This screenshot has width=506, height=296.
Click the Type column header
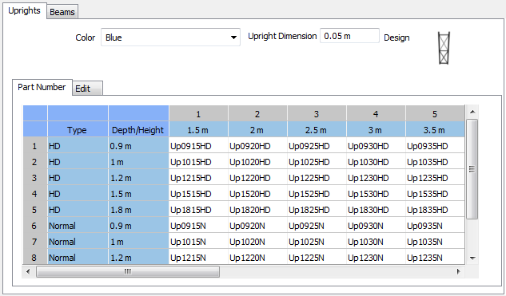pyautogui.click(x=78, y=129)
